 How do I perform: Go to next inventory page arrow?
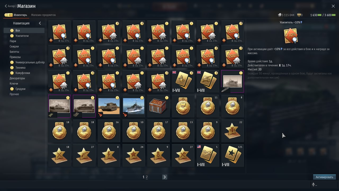165,177
